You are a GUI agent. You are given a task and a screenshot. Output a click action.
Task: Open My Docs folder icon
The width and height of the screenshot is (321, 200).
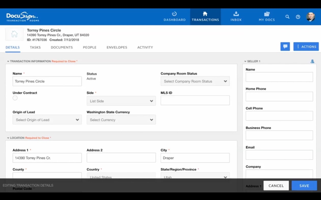(x=267, y=14)
